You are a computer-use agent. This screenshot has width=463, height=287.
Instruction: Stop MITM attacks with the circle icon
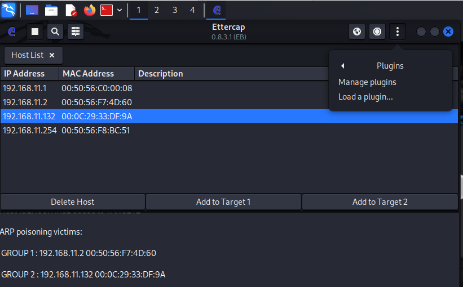(377, 32)
